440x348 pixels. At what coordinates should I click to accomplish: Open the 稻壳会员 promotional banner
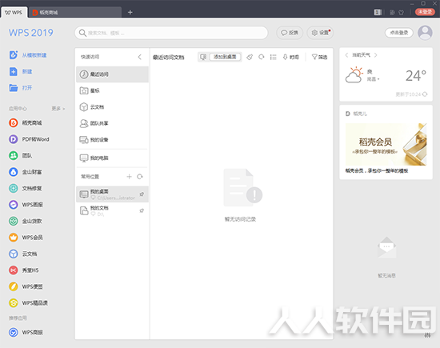386,144
